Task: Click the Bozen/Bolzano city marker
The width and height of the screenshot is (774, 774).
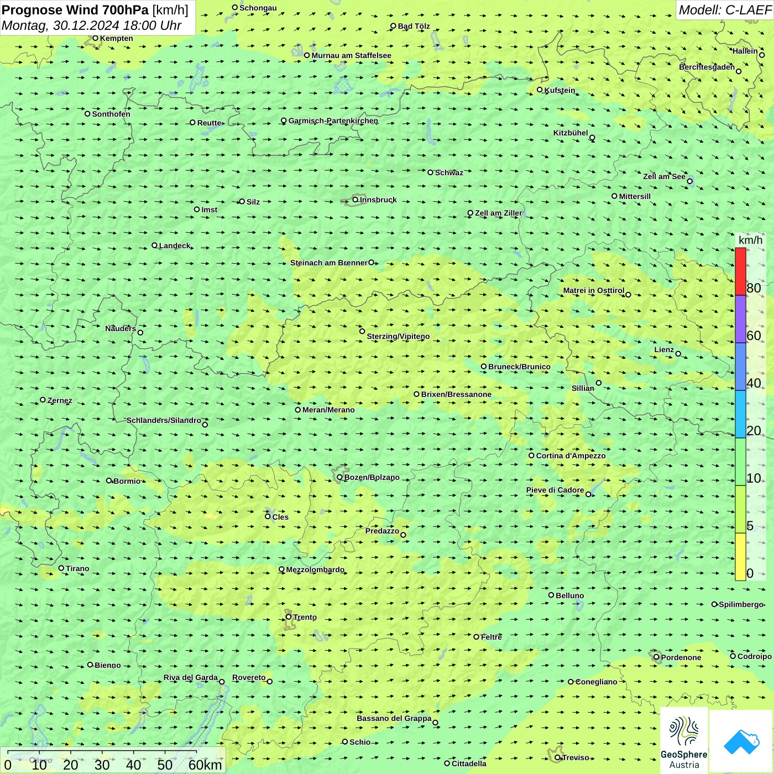Action: tap(340, 477)
